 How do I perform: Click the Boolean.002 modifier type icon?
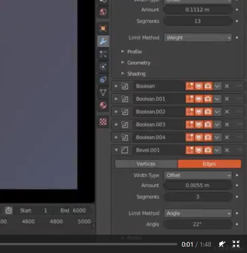coord(125,112)
